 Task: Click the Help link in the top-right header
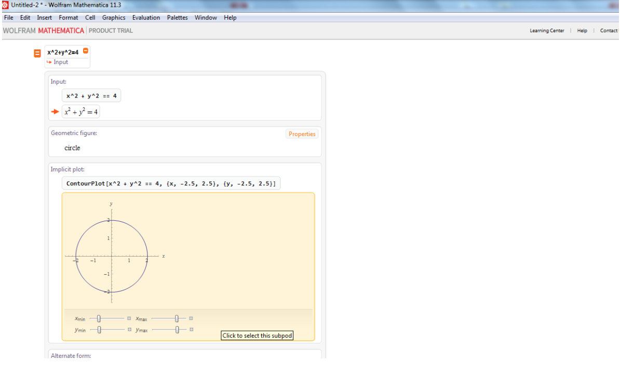(582, 31)
